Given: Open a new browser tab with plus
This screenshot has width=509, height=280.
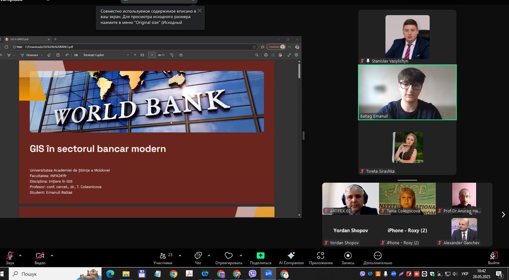Looking at the screenshot, I should (x=55, y=39).
